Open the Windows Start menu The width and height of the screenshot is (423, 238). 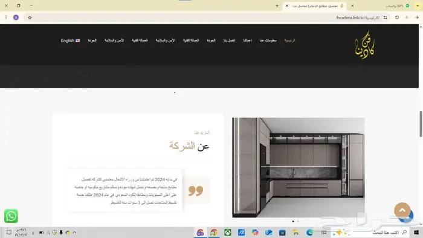[416, 233]
